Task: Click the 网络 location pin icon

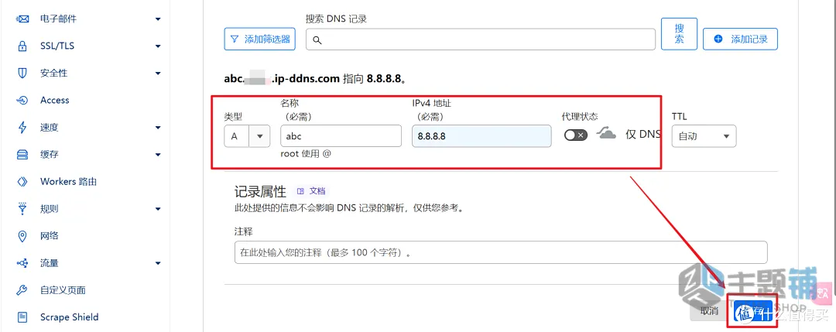Action: (x=22, y=235)
